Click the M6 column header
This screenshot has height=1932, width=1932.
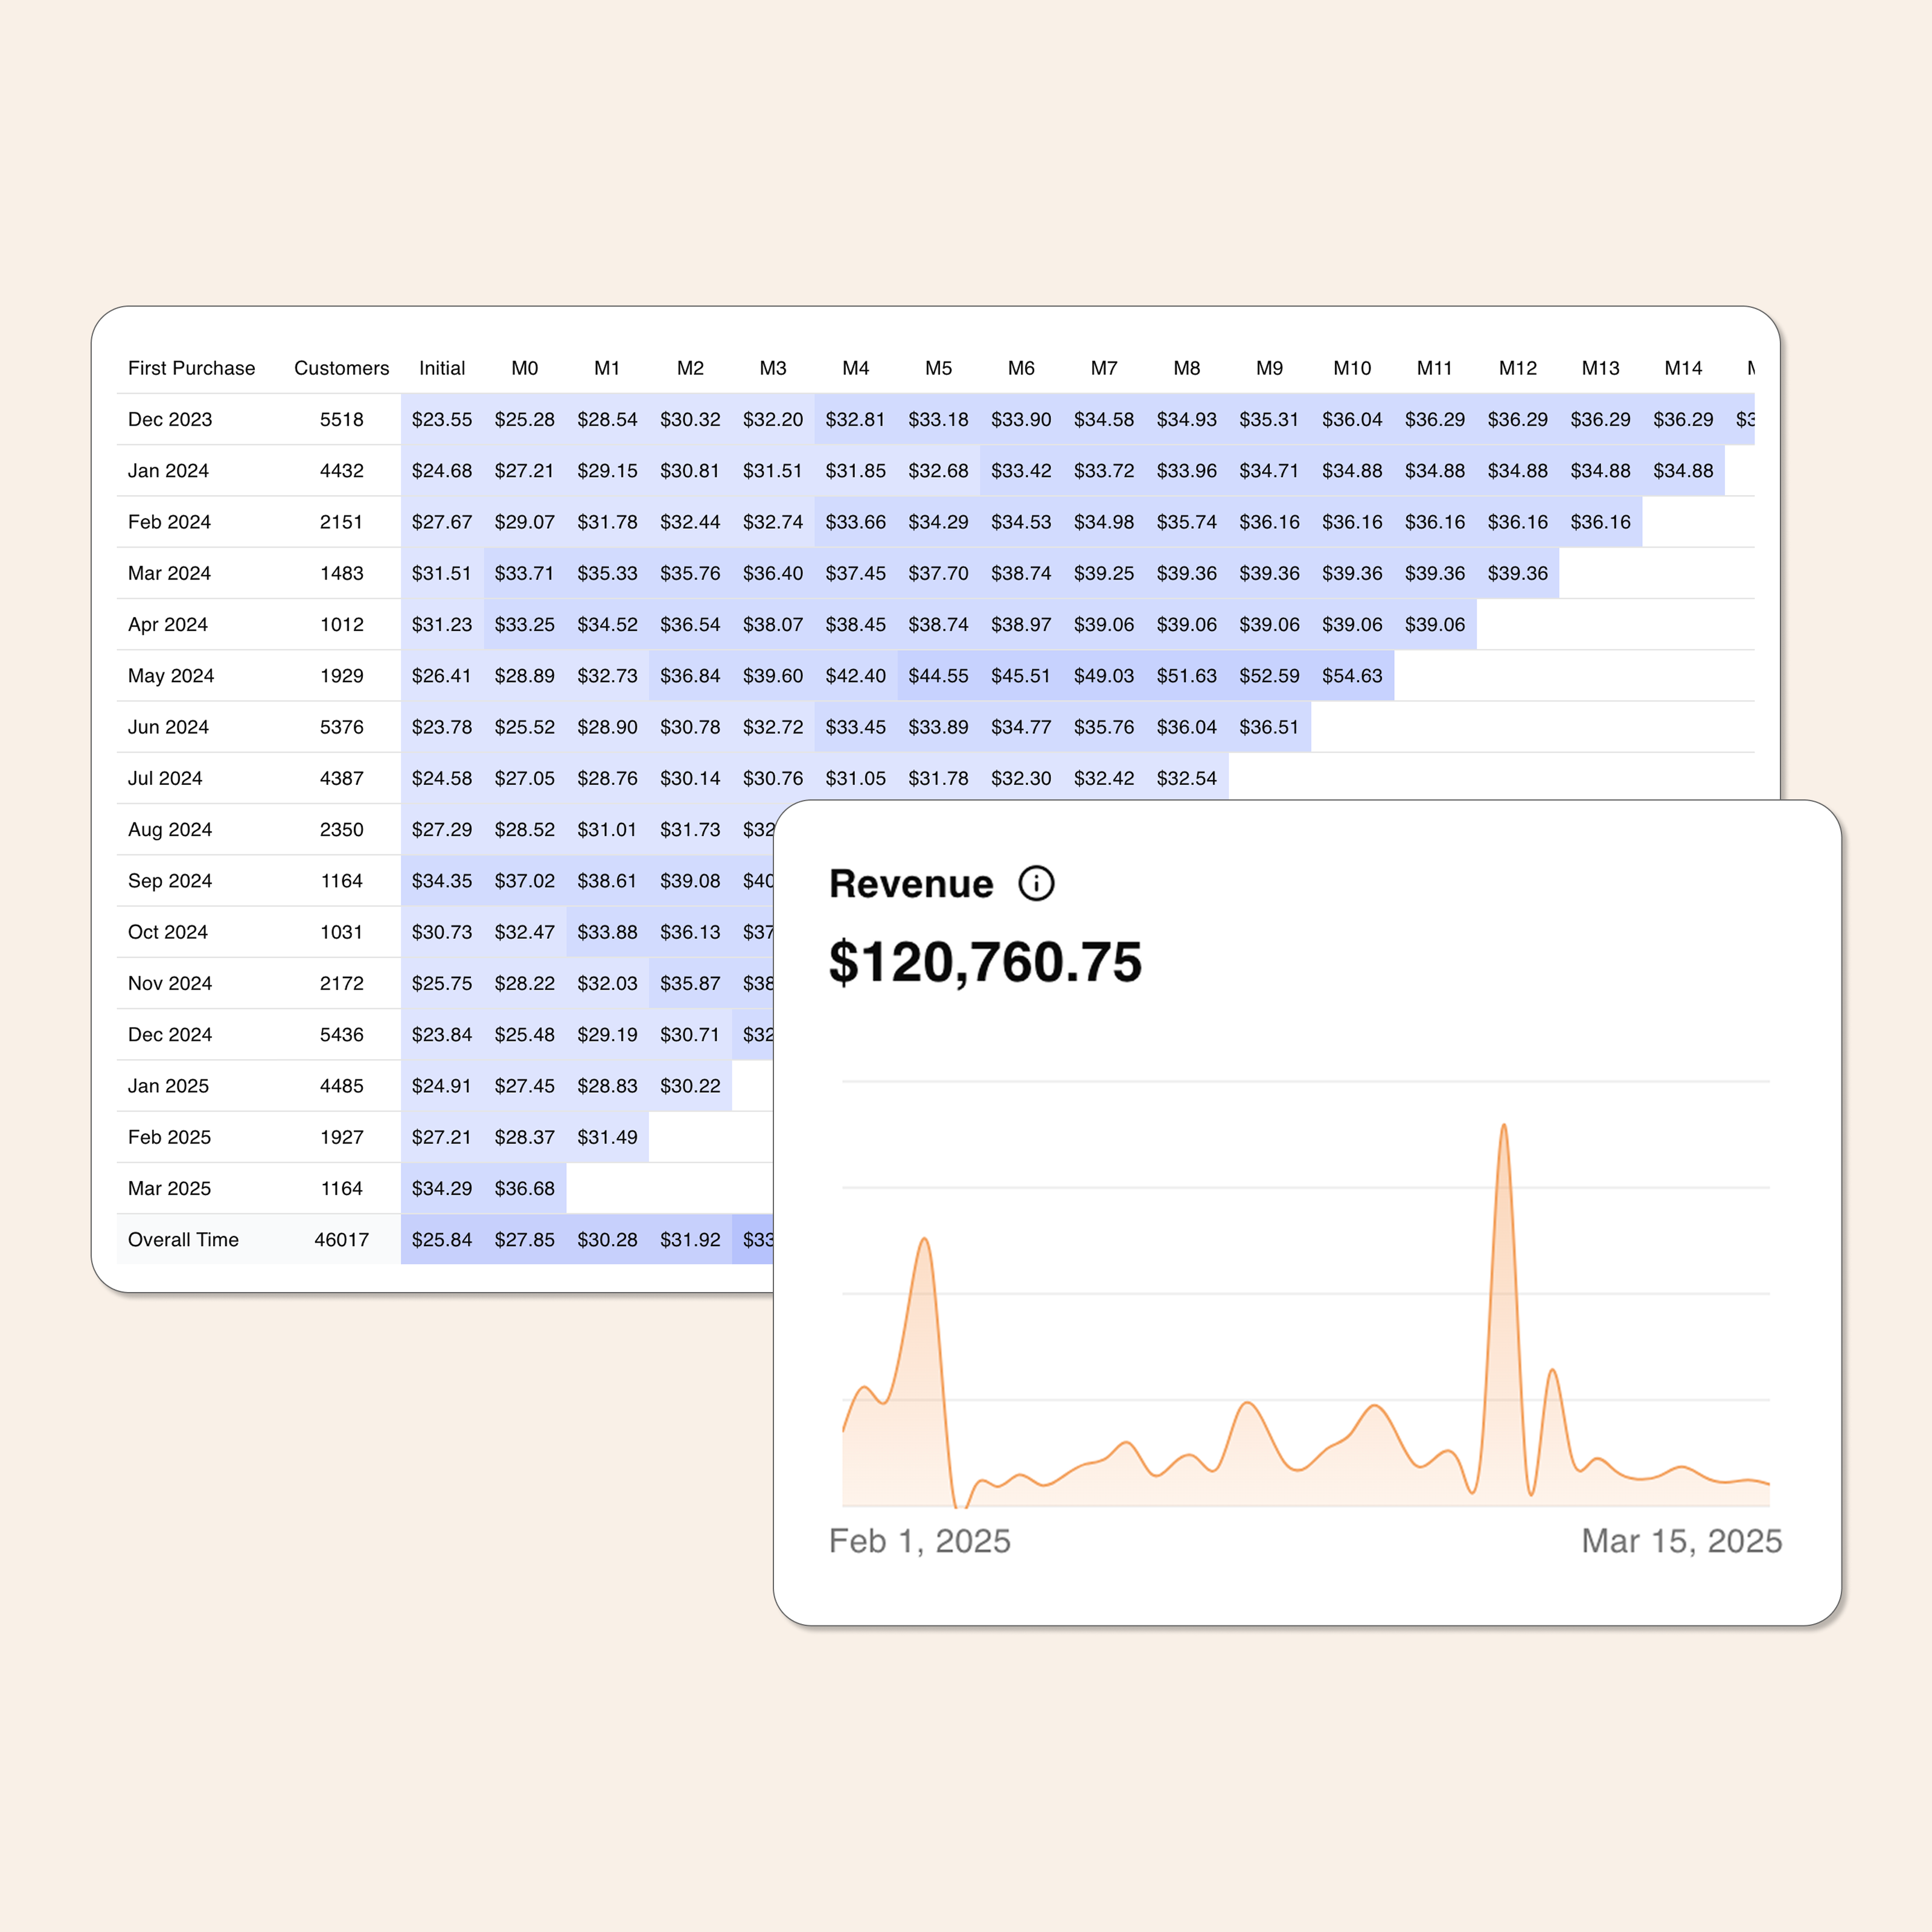tap(1021, 368)
